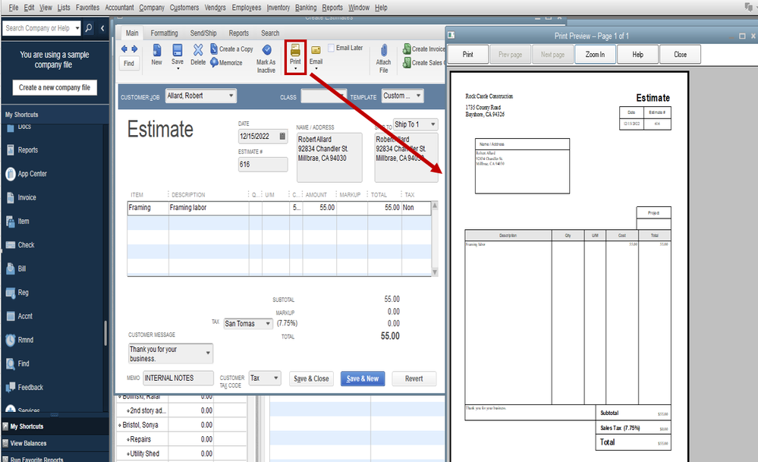Open the Banking menu

306,8
